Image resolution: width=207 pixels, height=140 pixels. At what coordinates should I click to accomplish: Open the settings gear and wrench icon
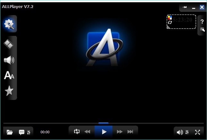(x=9, y=24)
